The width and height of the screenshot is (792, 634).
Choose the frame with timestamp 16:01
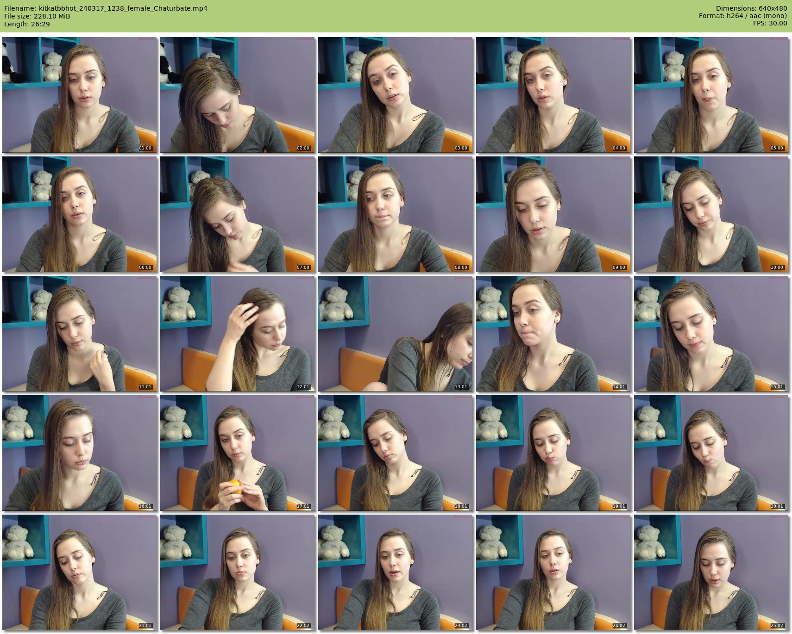(80, 453)
